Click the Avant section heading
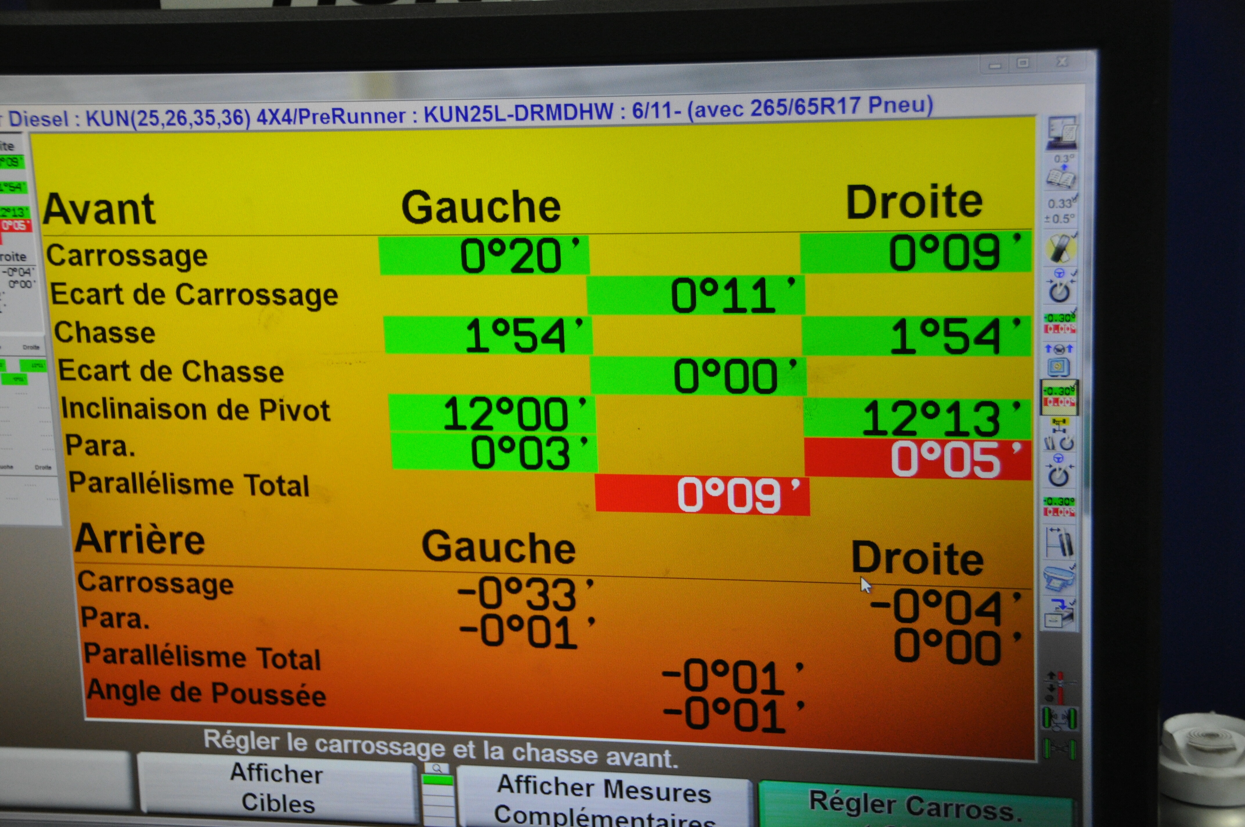Viewport: 1245px width, 827px height. point(99,209)
